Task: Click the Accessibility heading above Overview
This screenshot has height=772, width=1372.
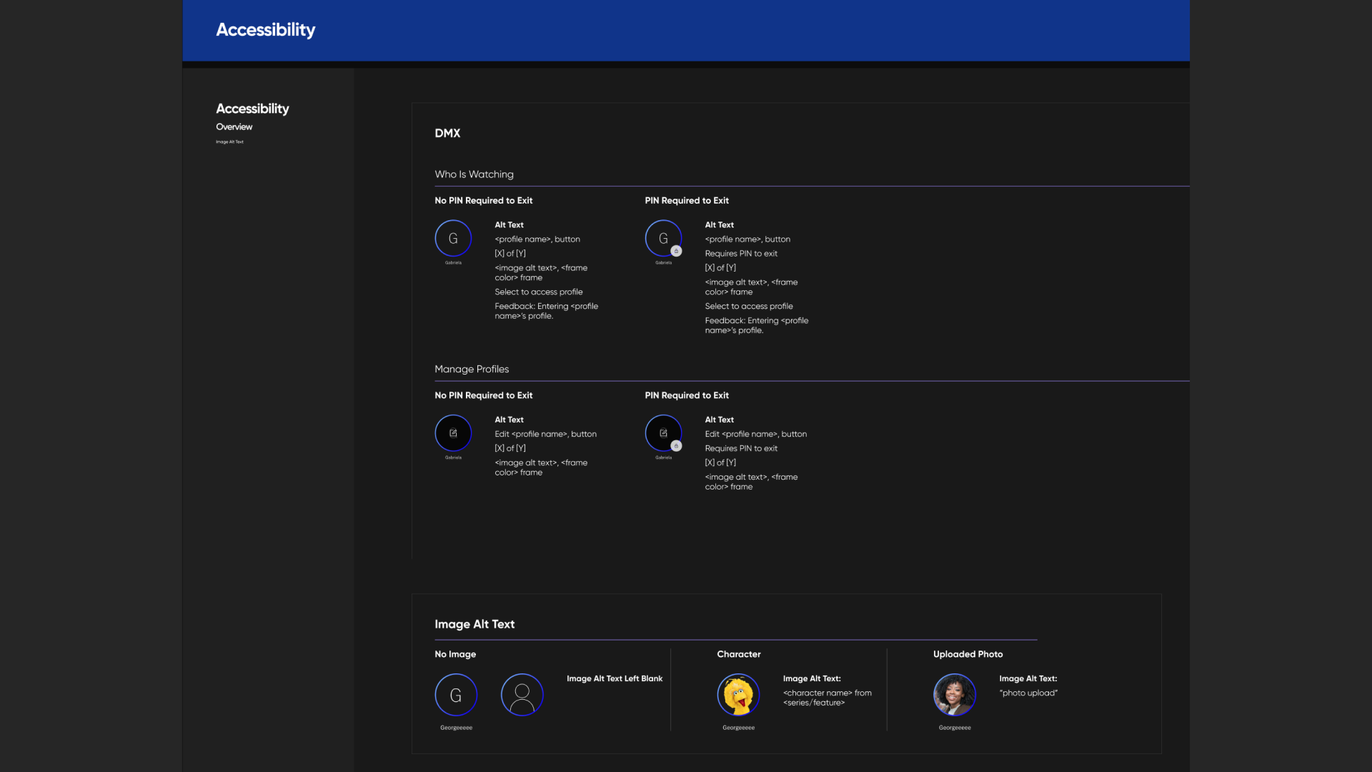Action: 252,109
